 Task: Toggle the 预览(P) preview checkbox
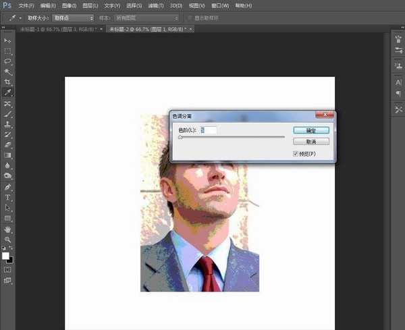click(296, 154)
